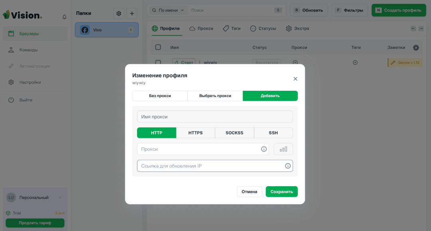Click the Browsers sidebar icon
Image resolution: width=431 pixels, height=231 pixels.
(x=11, y=34)
